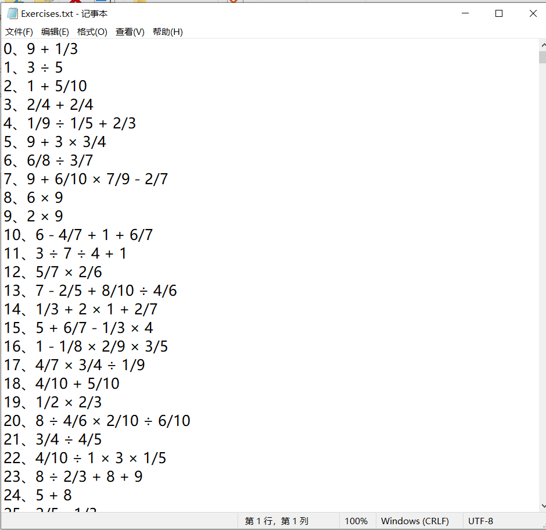Open the 文件(F) menu
Viewport: 546px width, 530px height.
coord(19,32)
